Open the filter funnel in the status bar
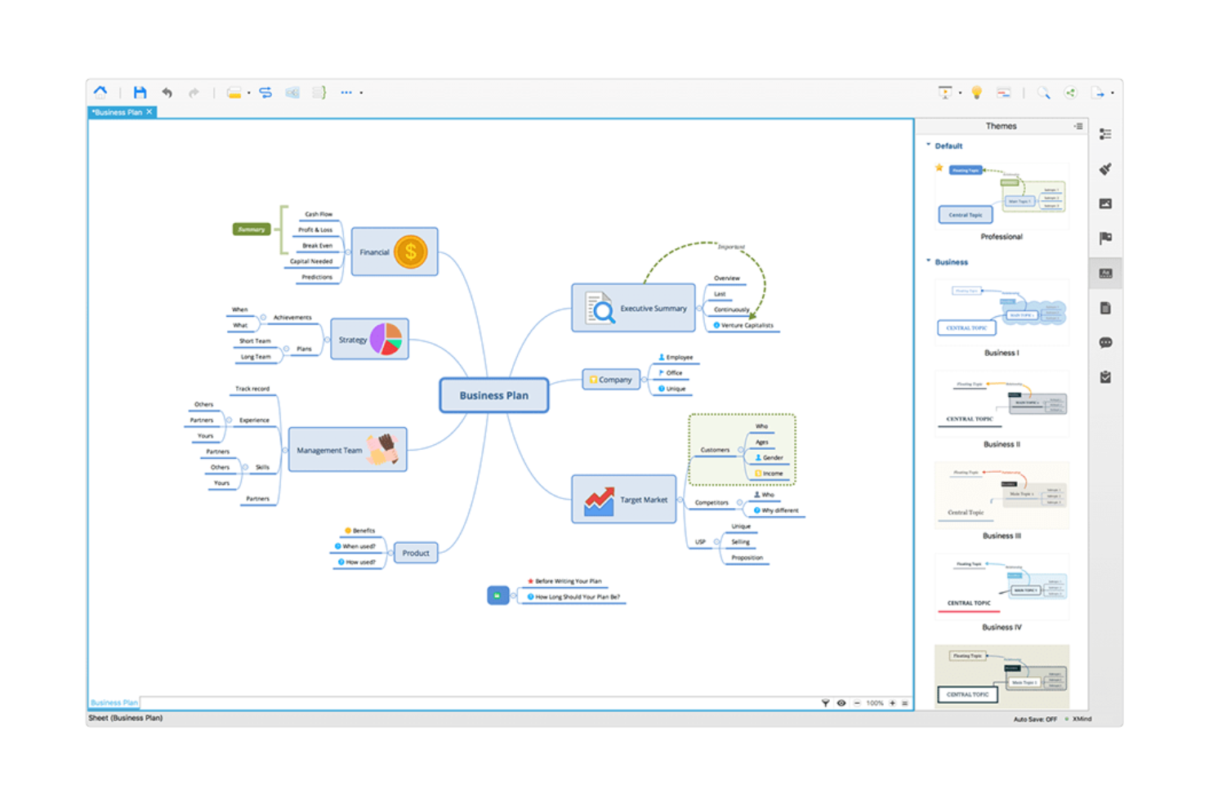 click(x=825, y=702)
